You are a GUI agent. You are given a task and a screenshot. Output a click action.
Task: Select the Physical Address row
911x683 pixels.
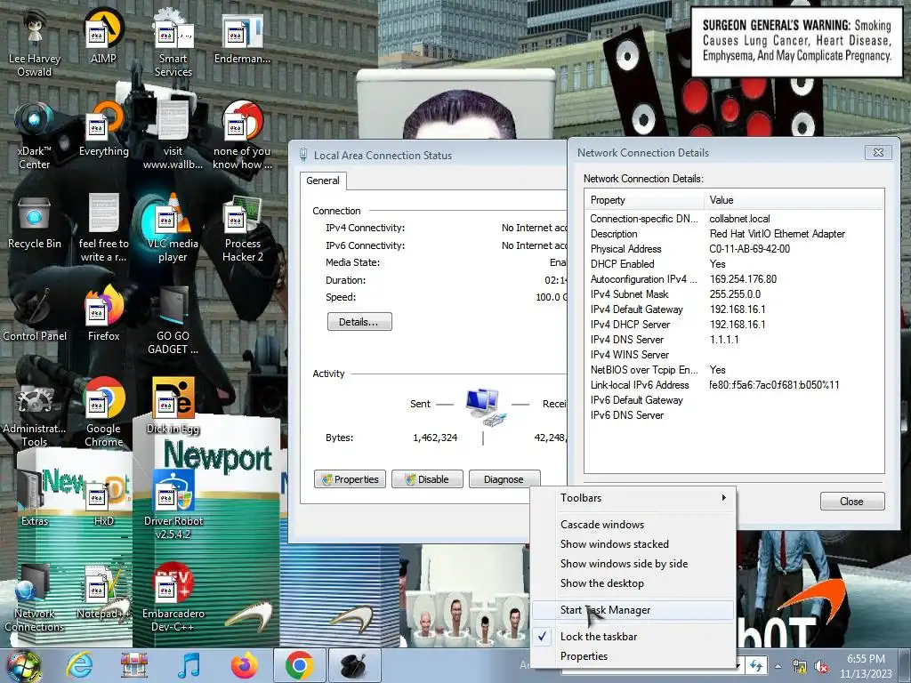point(734,249)
